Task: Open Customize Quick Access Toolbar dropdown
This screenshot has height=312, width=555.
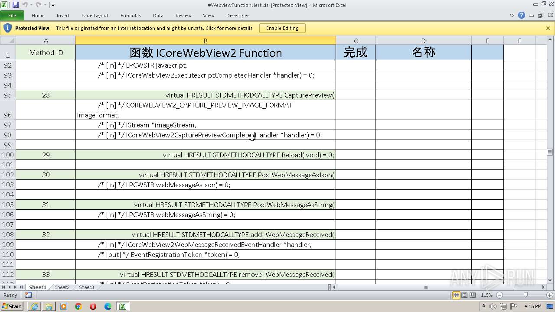Action: coord(53,5)
